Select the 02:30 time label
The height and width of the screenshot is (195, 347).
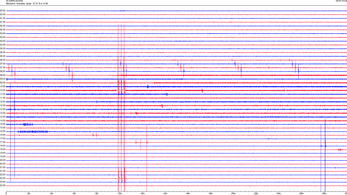(x=3, y=30)
